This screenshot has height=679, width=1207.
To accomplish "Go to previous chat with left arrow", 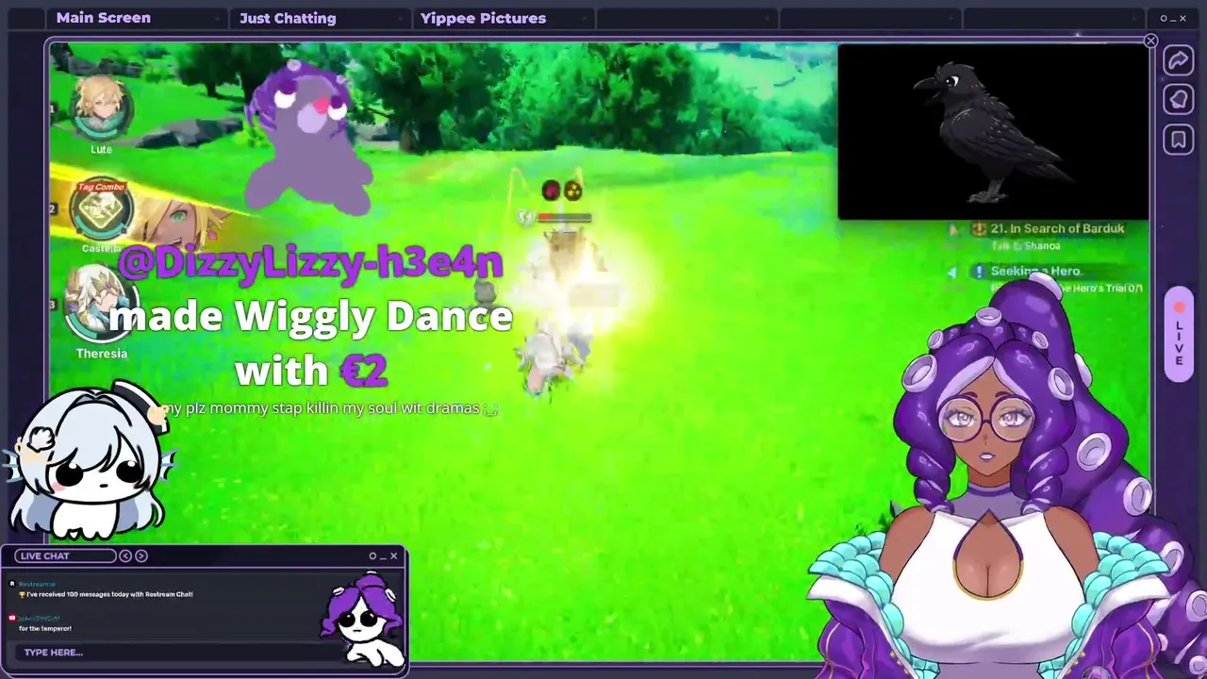I will [x=125, y=555].
